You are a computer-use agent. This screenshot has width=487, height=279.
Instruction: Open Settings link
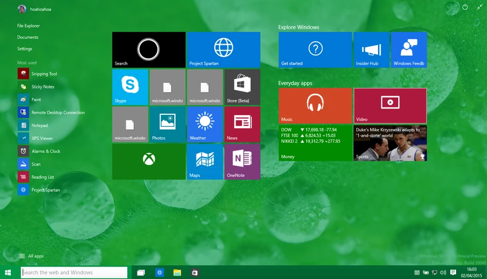coord(25,49)
